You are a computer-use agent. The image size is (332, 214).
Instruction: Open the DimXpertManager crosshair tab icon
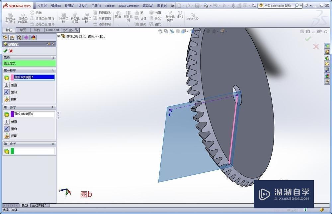(26, 37)
